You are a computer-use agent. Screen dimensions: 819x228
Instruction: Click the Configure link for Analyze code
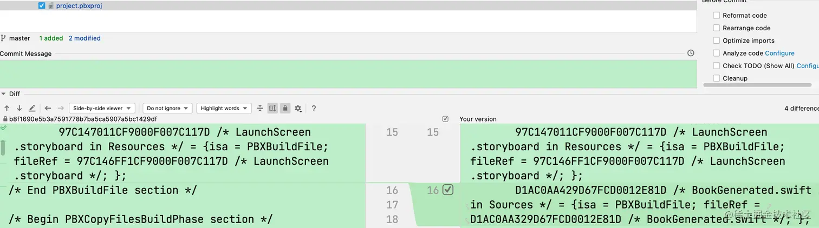point(779,53)
